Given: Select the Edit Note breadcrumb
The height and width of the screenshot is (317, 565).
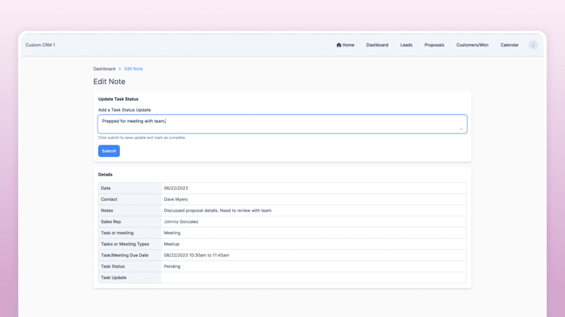Looking at the screenshot, I should (x=133, y=68).
